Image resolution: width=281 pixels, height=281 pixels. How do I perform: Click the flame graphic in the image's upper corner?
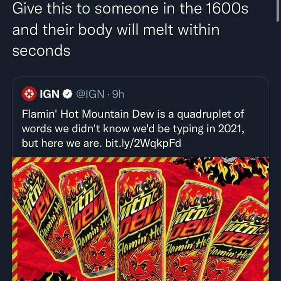[x=222, y=170]
